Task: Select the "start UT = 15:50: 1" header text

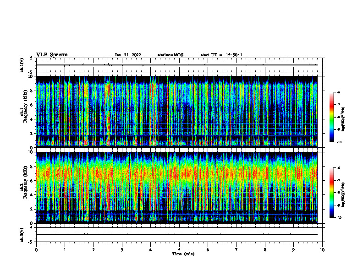Action: (x=221, y=55)
